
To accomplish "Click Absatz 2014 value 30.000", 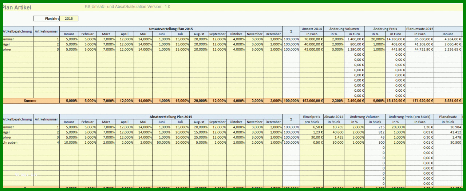I will (x=334, y=142).
